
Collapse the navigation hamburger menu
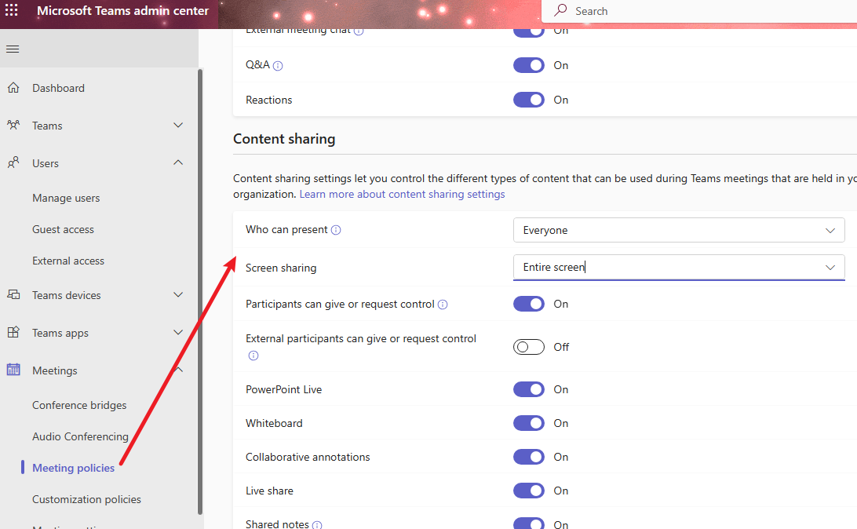pos(13,49)
